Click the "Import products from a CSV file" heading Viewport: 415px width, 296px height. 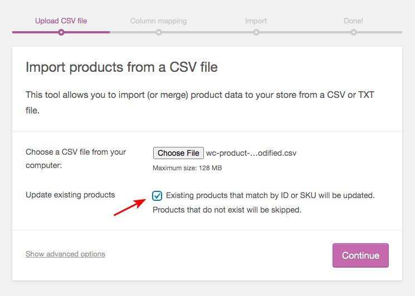(x=121, y=68)
